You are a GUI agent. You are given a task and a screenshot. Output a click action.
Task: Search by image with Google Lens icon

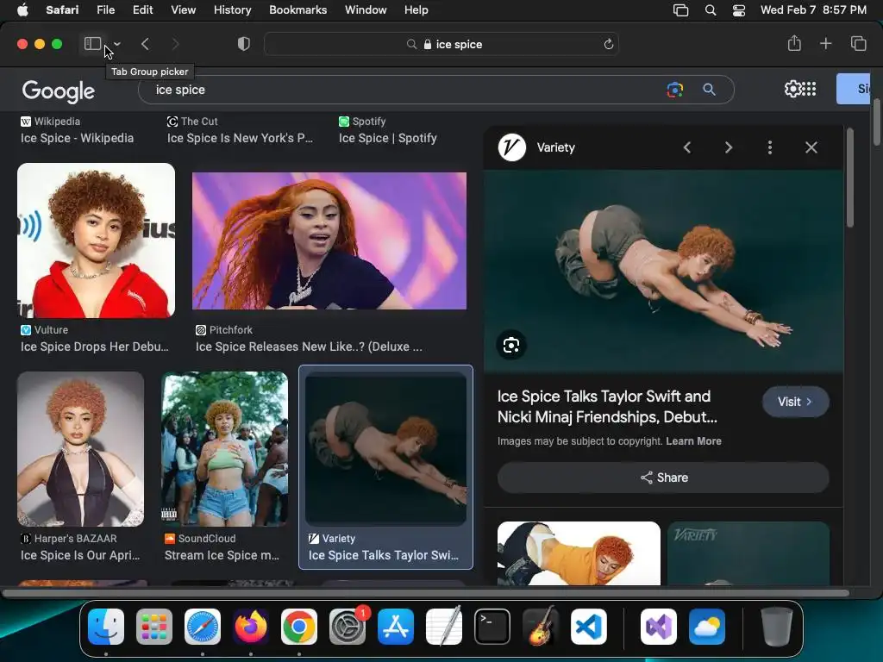[674, 90]
